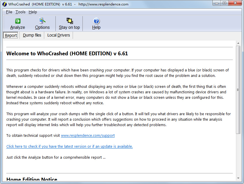Image resolution: width=244 pixels, height=184 pixels.
Task: Open the www.resplendence.com/support link
Action: click(88, 135)
